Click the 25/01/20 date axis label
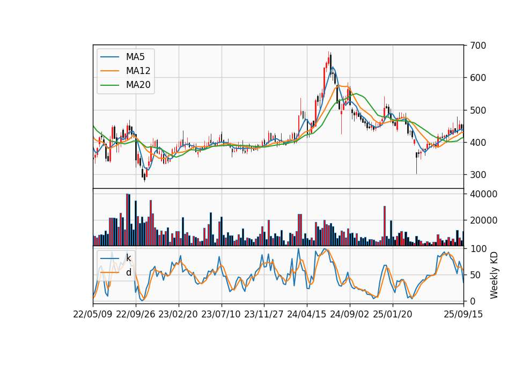This screenshot has width=515, height=370. (393, 314)
